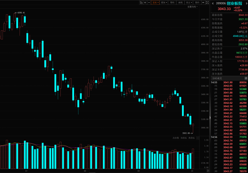Click the last volume bar in sub-chart
This screenshot has width=248, height=173.
[x=193, y=159]
